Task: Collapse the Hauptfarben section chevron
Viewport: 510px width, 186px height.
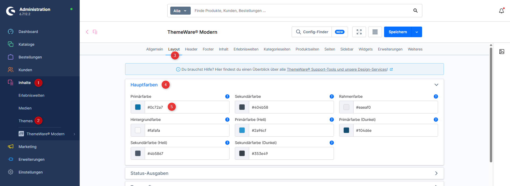Action: tap(436, 85)
